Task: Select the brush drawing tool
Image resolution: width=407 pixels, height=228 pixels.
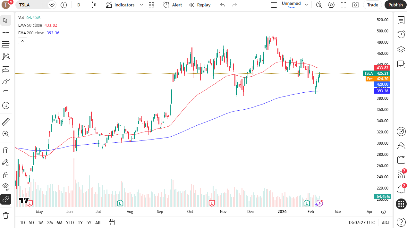Action: pyautogui.click(x=6, y=81)
